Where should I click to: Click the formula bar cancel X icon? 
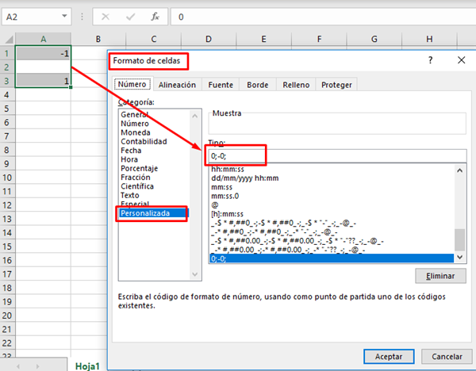click(106, 16)
